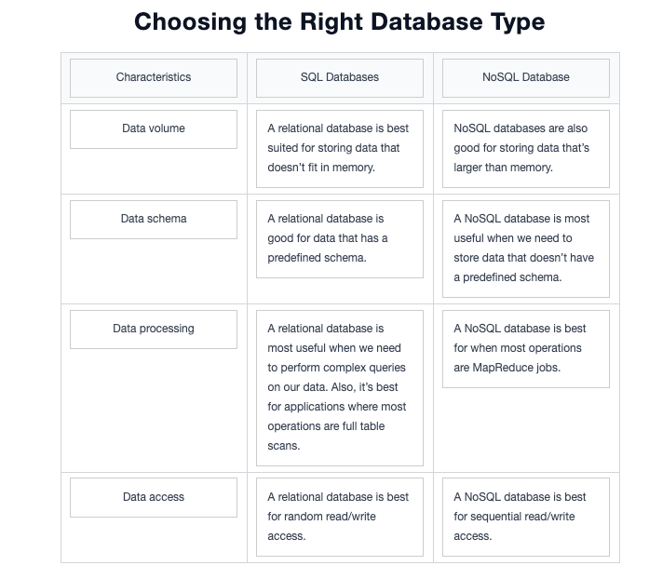Click 'sequential read/write' text in NoSQL column
Viewport: 649px width, 579px height.
coord(522,517)
